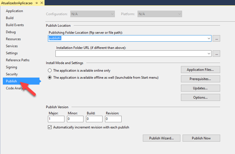Open the Application Files dialog
The width and height of the screenshot is (235, 154).
tap(200, 70)
